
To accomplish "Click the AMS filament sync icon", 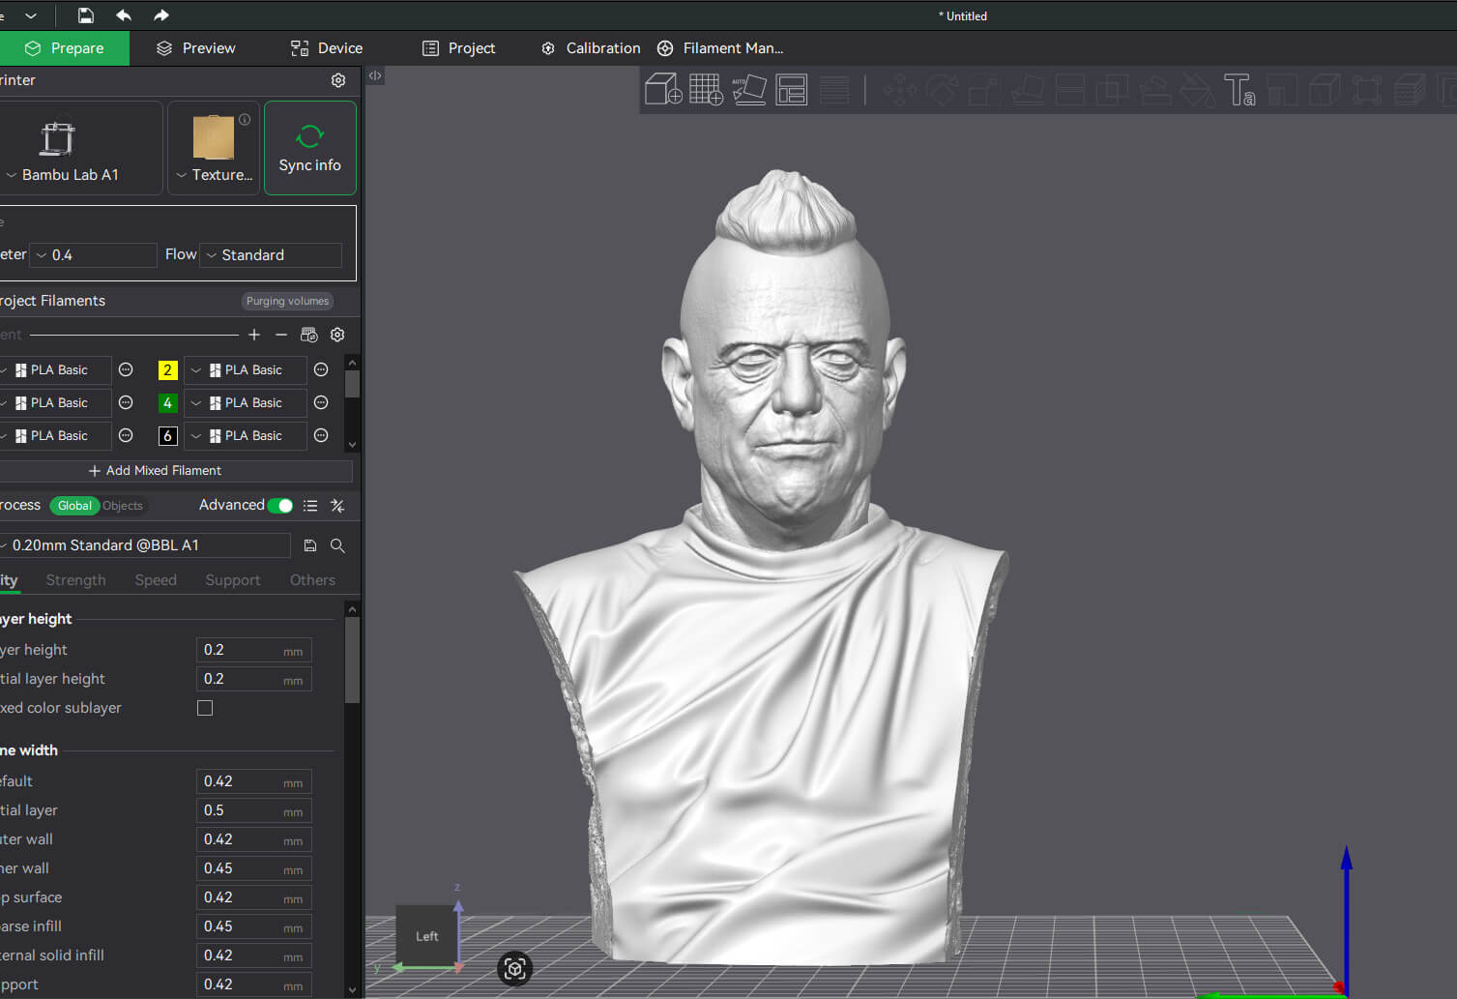I will pos(309,335).
